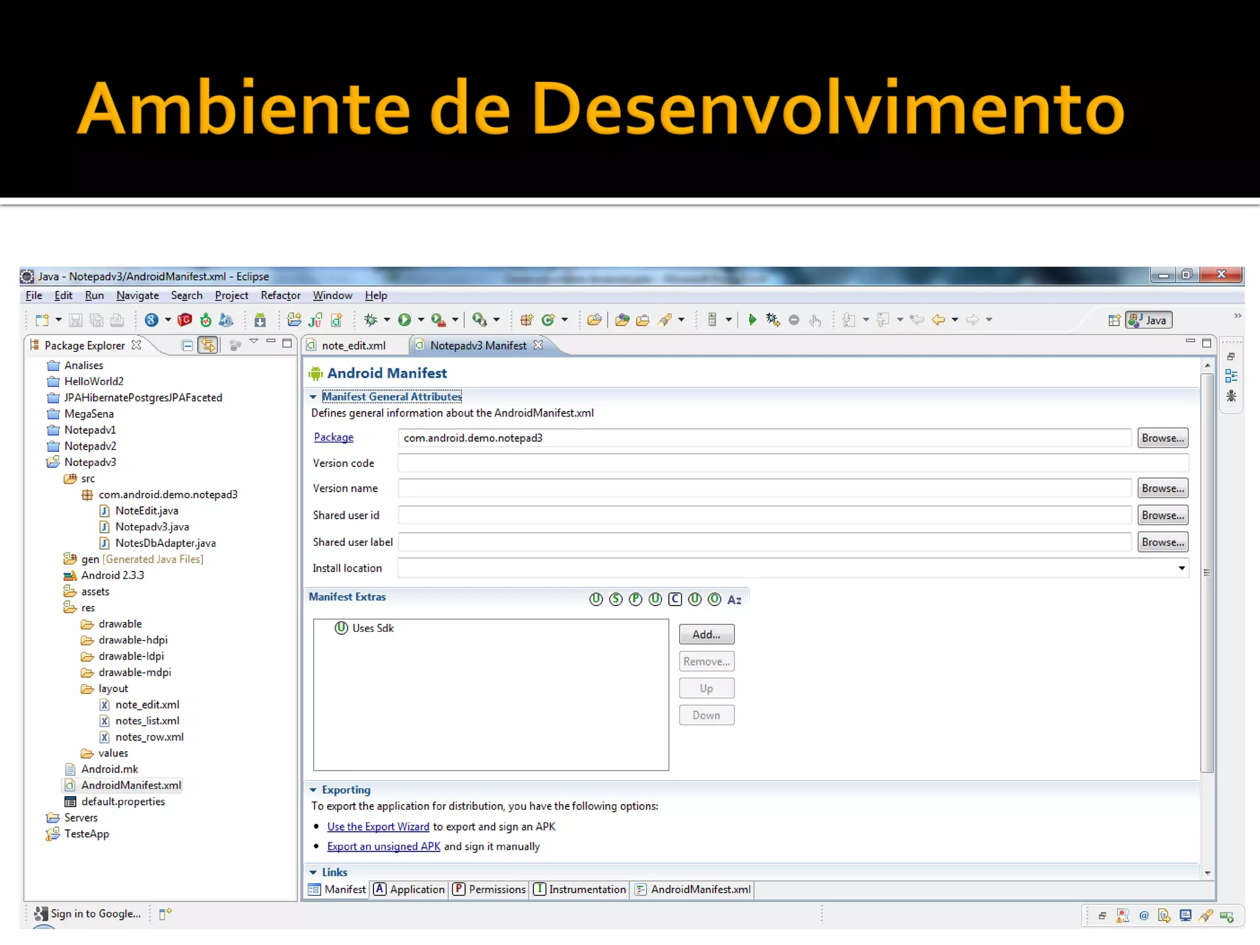Click the New Java Class icon

pyautogui.click(x=548, y=320)
